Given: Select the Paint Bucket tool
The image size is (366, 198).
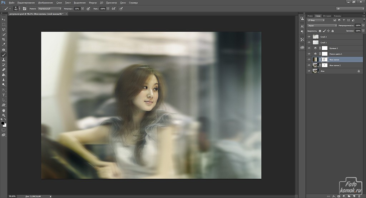Looking at the screenshot, I should [4, 75].
